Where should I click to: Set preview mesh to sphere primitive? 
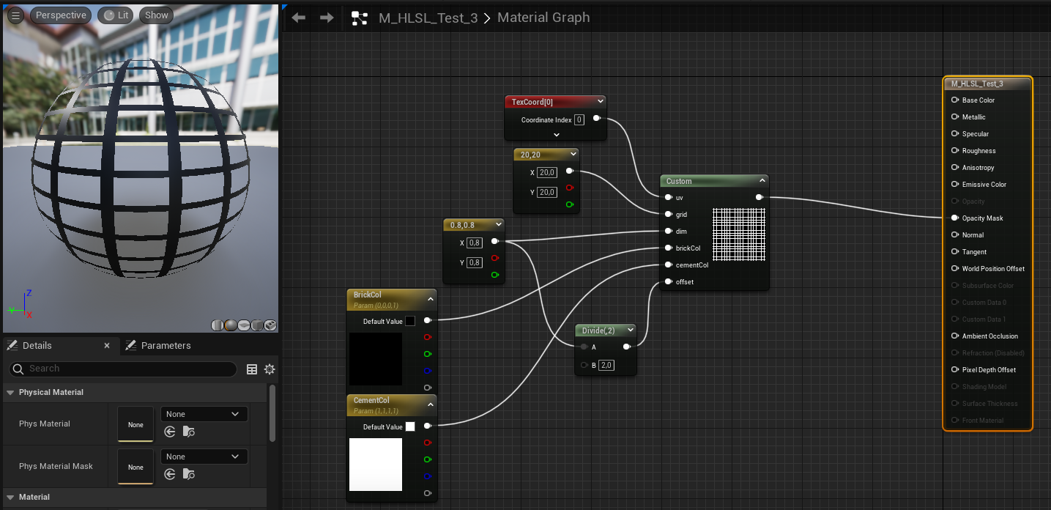230,325
